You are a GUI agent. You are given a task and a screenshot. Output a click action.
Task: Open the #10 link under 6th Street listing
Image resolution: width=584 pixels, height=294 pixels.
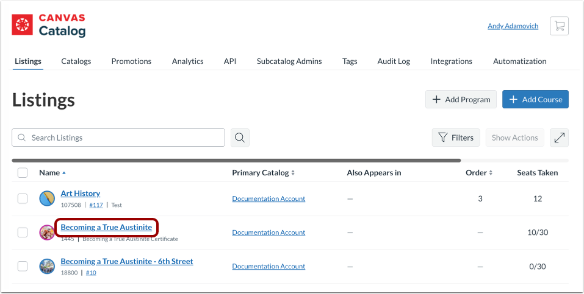(x=91, y=273)
